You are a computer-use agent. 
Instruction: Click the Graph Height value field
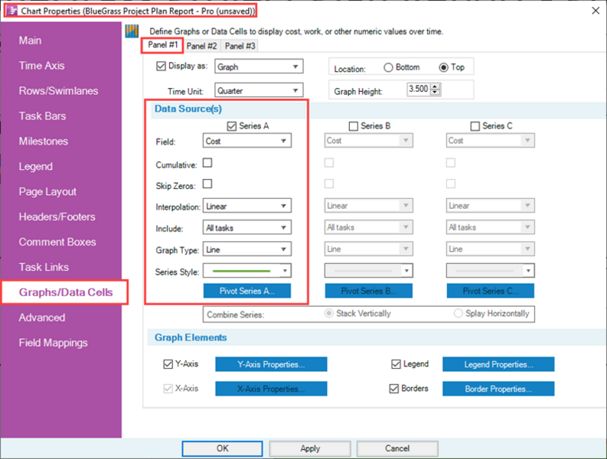tap(419, 89)
